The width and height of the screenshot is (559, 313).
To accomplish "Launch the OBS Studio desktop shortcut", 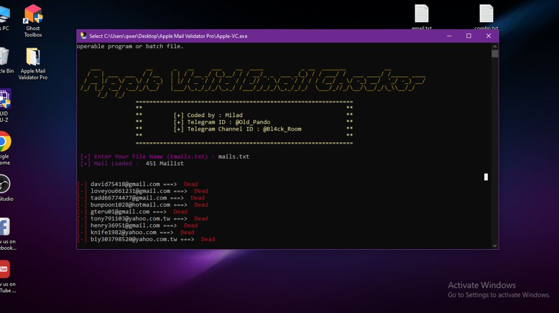I will coord(5,188).
